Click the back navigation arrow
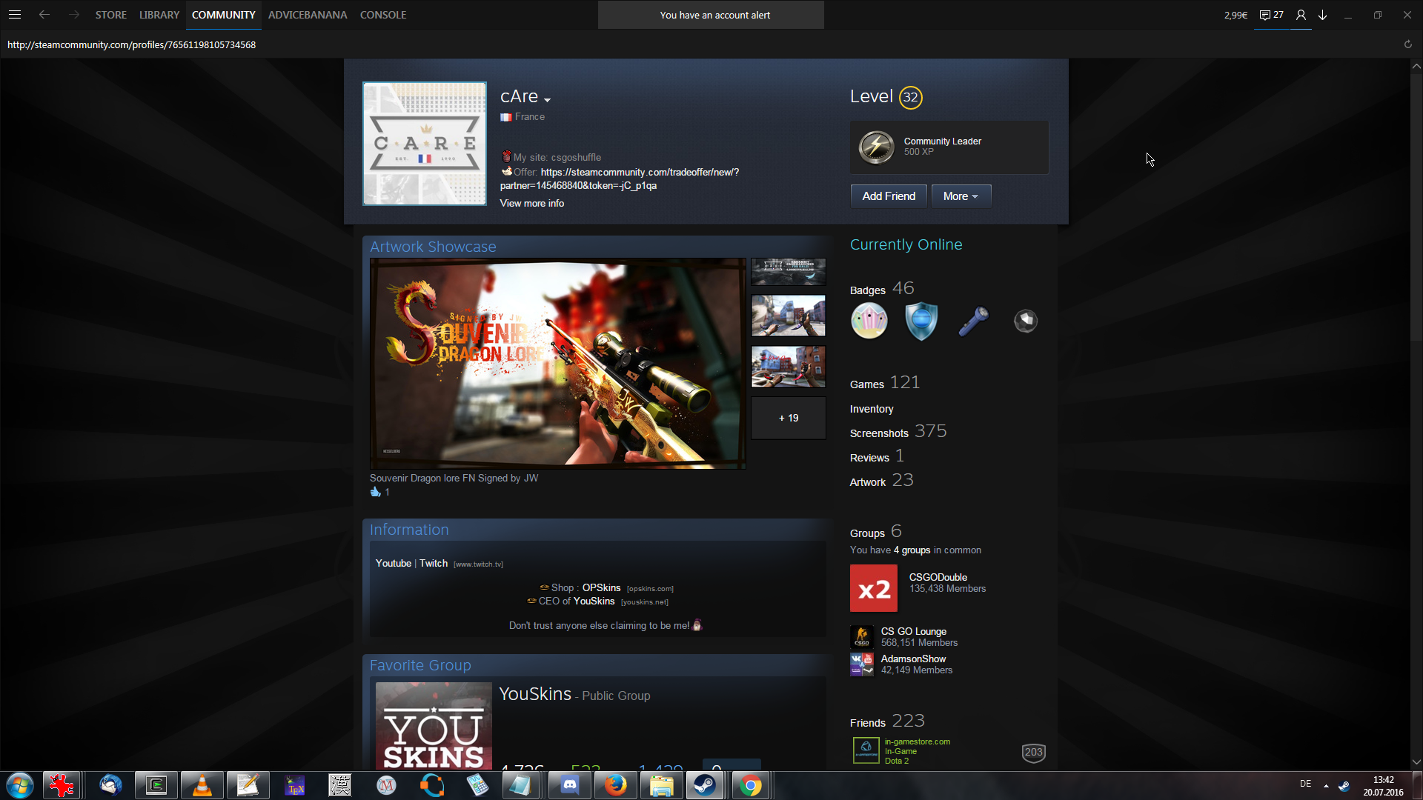The height and width of the screenshot is (800, 1423). (x=44, y=15)
